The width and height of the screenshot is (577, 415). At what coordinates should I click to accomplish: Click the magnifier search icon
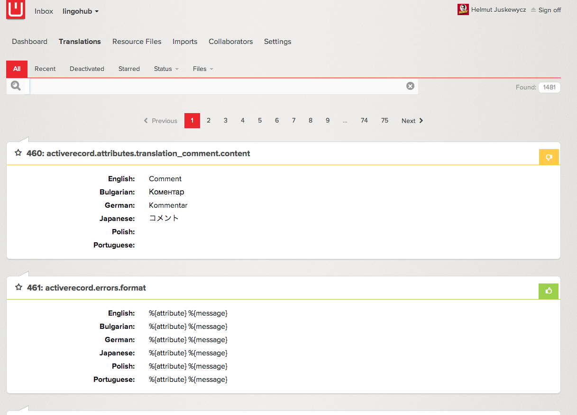[x=16, y=86]
